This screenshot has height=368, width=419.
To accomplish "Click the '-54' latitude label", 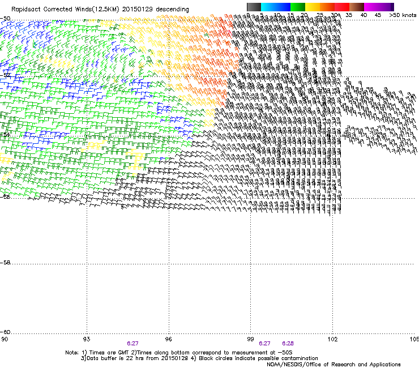I will coord(5,135).
